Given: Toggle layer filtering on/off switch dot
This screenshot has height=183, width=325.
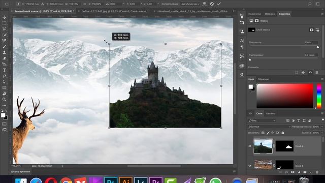Looking at the screenshot, I should [323, 120].
